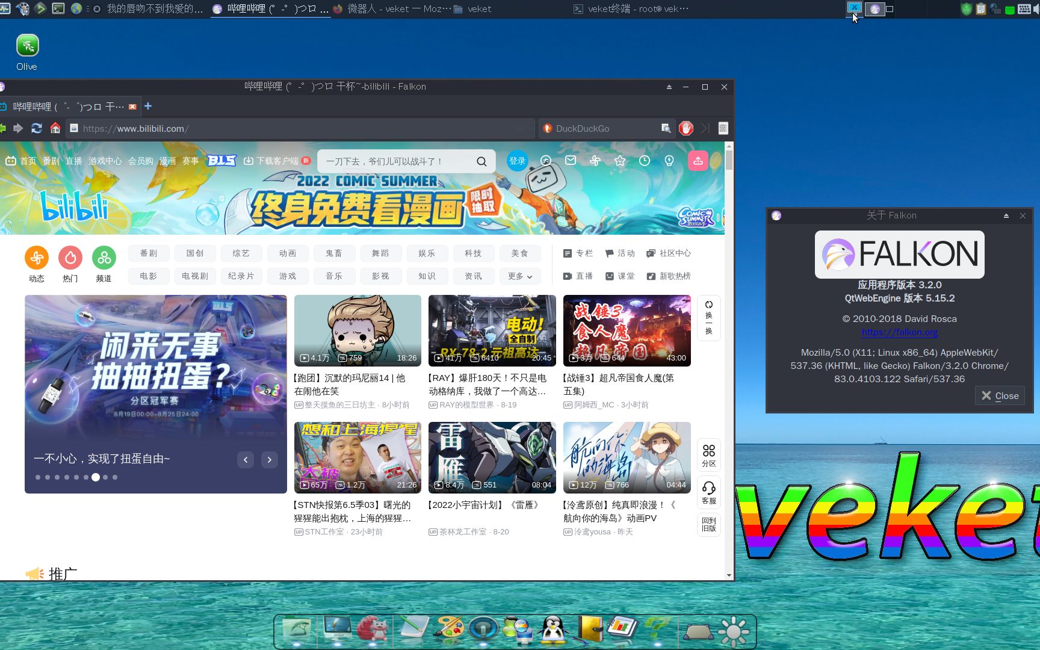Screen dimensions: 1040x650
Task: Click the Falkon URL address bar
Action: 299,128
